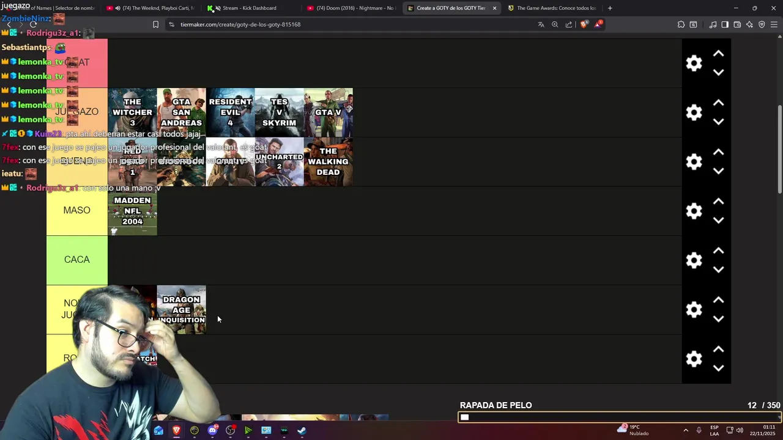Show hidden system tray icons
Image resolution: width=783 pixels, height=440 pixels.
685,430
